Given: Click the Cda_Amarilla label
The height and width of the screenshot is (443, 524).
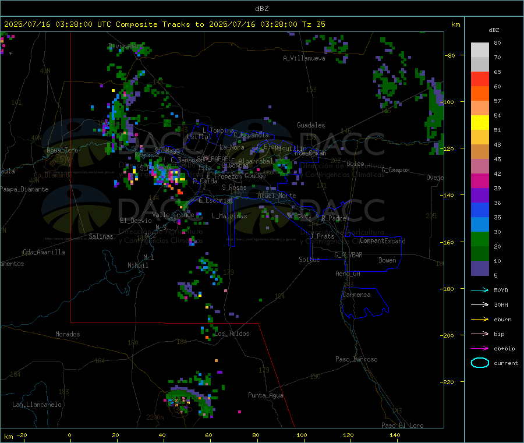Looking at the screenshot, I should [44, 252].
